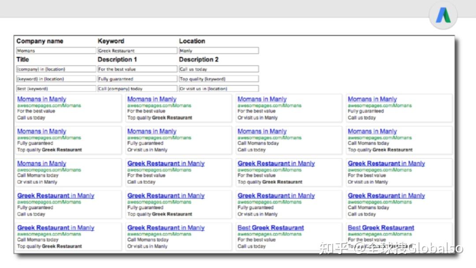Click the Google AdWords logo
The height and width of the screenshot is (268, 476).
click(x=443, y=16)
